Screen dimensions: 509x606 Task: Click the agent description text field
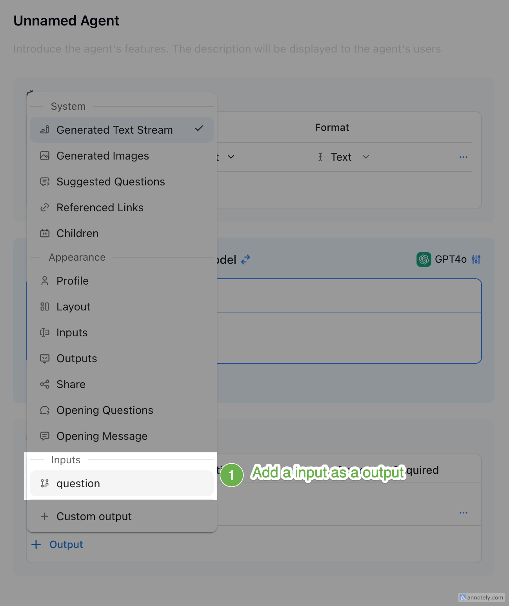[227, 49]
